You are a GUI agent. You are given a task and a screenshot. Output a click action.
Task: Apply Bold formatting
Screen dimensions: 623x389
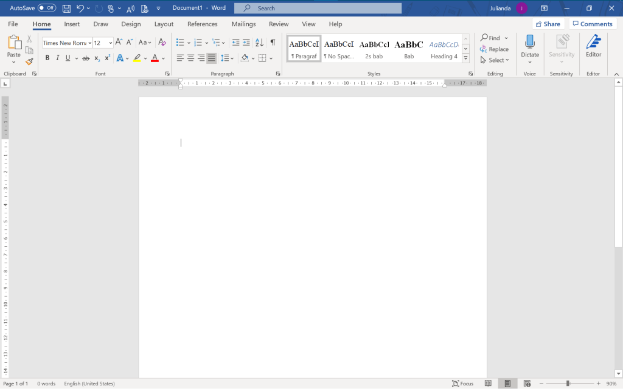47,58
